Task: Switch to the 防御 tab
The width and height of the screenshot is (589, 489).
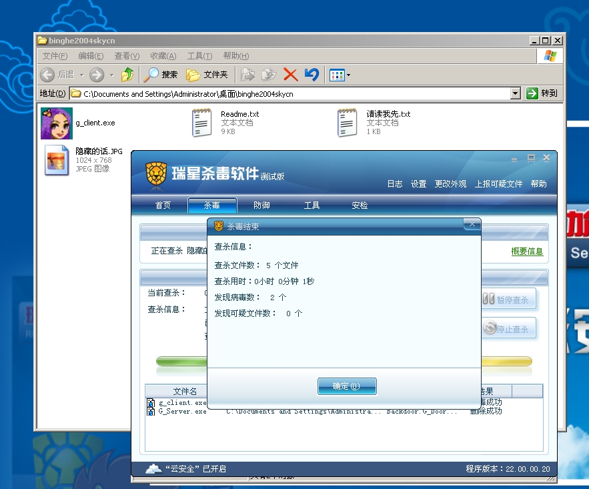Action: (x=262, y=205)
